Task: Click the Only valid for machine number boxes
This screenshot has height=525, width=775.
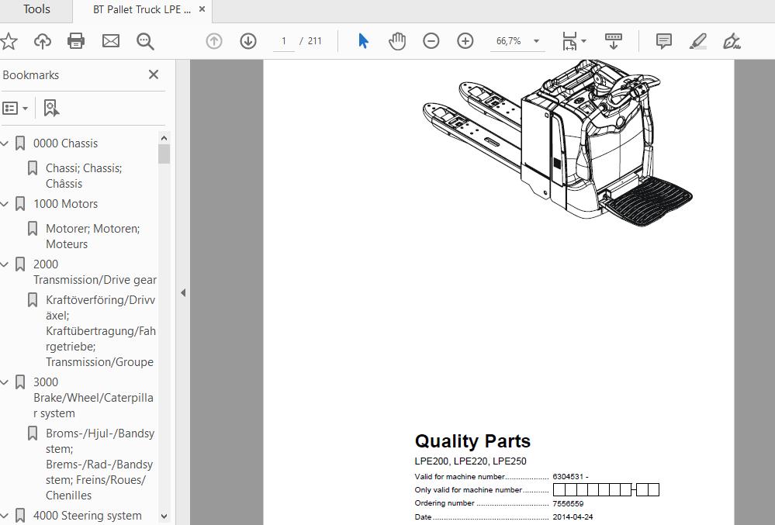Action: 606,490
